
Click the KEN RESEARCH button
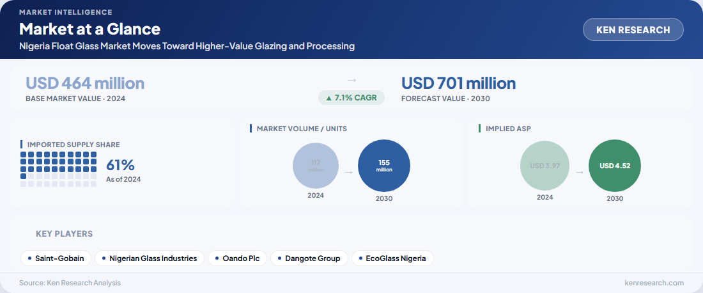[633, 29]
